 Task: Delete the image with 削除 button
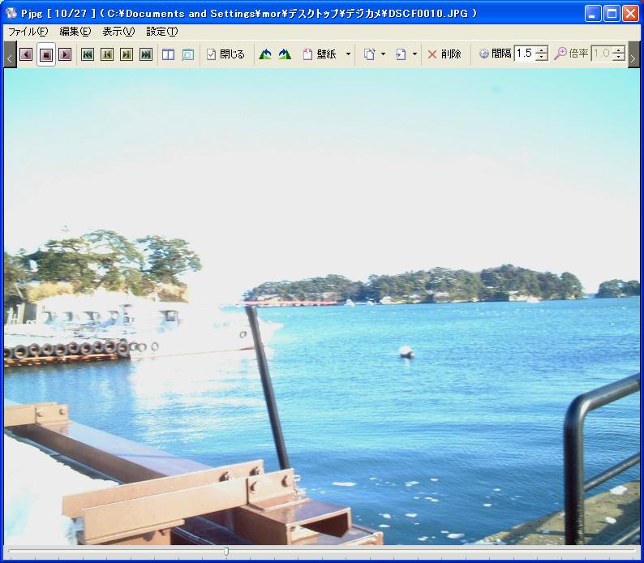[444, 54]
